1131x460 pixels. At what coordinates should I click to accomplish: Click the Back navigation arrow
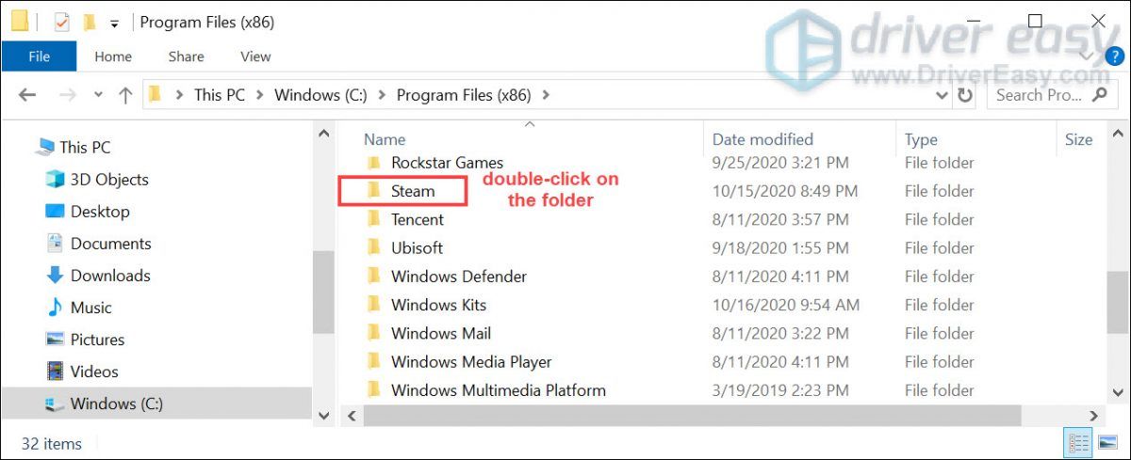coord(26,95)
